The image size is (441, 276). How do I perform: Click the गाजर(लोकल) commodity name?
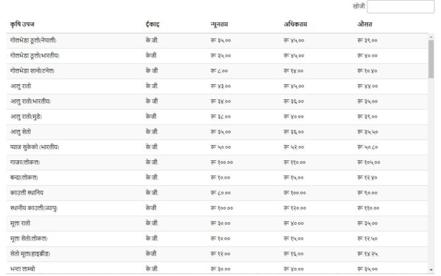[25, 162]
